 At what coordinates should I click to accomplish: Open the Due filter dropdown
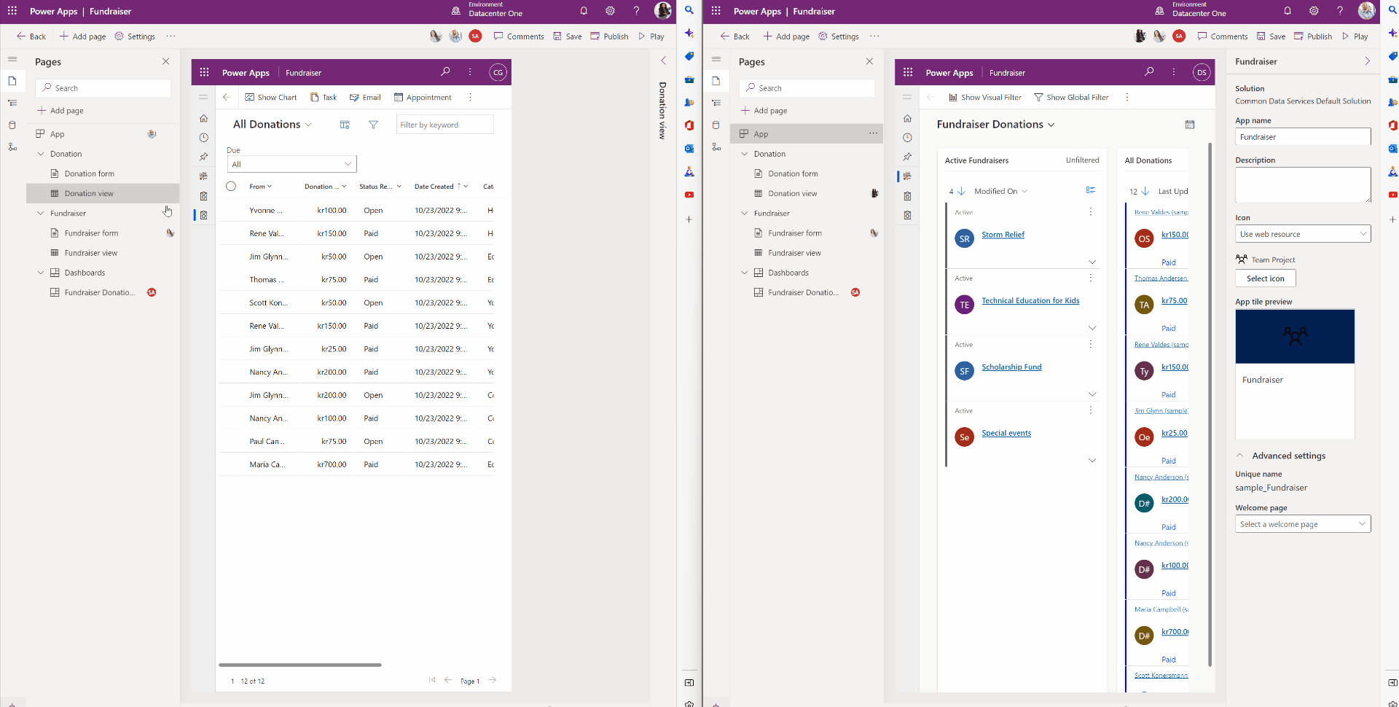click(x=291, y=163)
